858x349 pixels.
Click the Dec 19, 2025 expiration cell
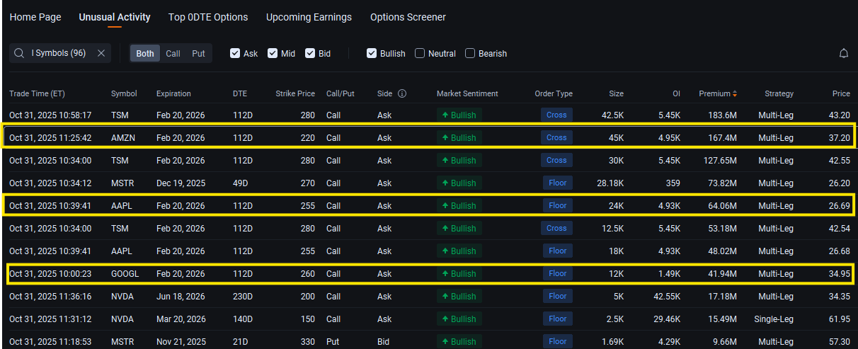click(181, 183)
